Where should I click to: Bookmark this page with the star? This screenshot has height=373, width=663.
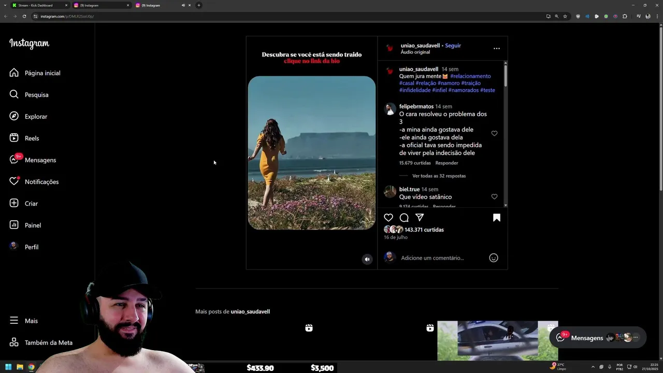click(x=565, y=16)
